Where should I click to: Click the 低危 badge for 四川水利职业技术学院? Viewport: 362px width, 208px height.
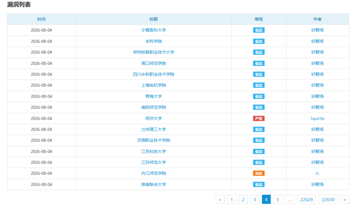(259, 74)
